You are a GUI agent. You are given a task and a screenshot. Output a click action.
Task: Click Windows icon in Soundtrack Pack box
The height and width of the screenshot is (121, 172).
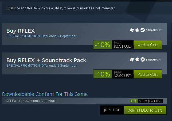click(132, 60)
